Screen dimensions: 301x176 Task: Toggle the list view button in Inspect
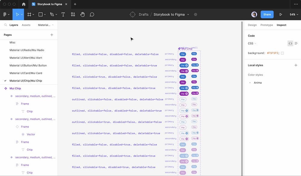(296, 43)
